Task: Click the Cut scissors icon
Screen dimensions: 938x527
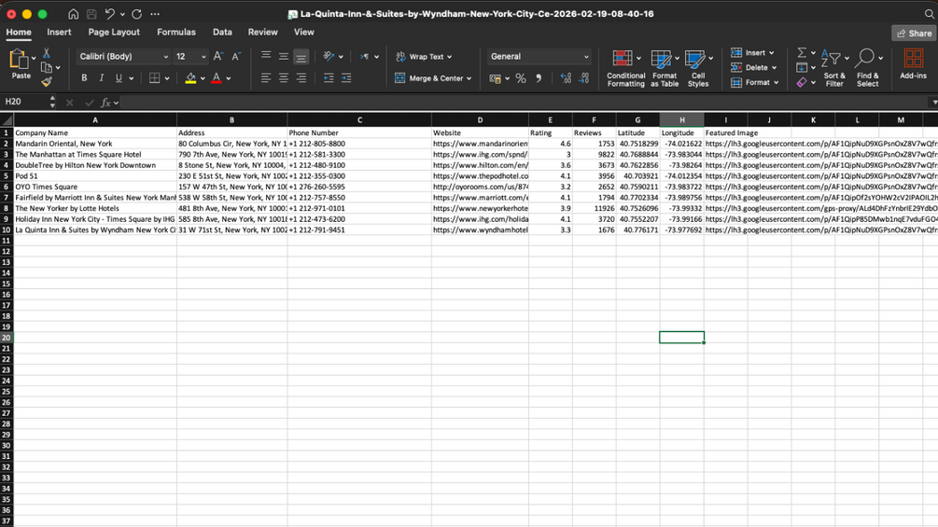Action: [x=47, y=54]
